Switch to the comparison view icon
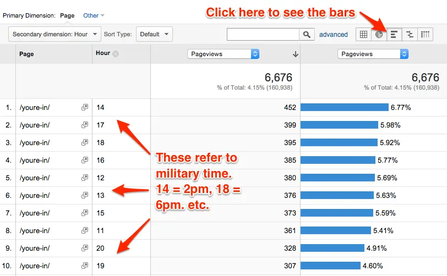 pos(409,35)
